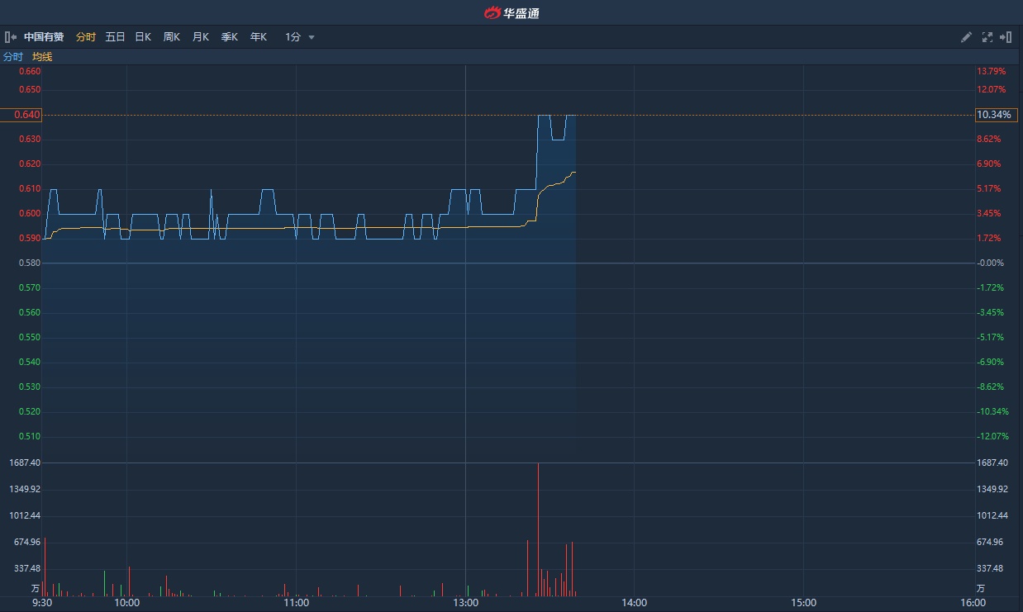Select the pencil drawing tool
Image resolution: width=1023 pixels, height=612 pixels.
point(966,37)
